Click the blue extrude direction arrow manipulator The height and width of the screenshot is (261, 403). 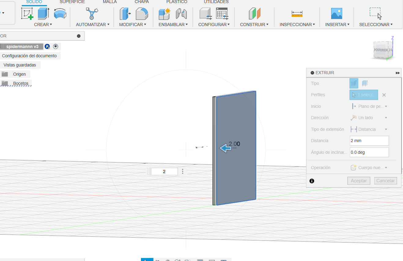point(226,149)
